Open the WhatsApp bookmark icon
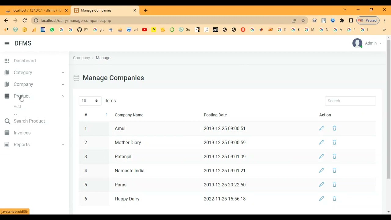The image size is (391, 220). (52, 30)
